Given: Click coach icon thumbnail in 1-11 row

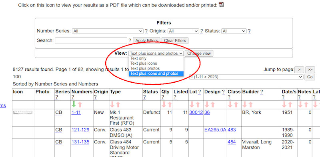Looking at the screenshot, I should [23, 113].
